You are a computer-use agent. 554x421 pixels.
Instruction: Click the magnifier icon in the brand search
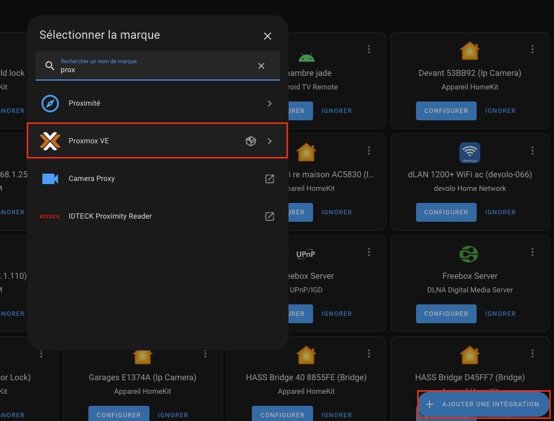(50, 66)
